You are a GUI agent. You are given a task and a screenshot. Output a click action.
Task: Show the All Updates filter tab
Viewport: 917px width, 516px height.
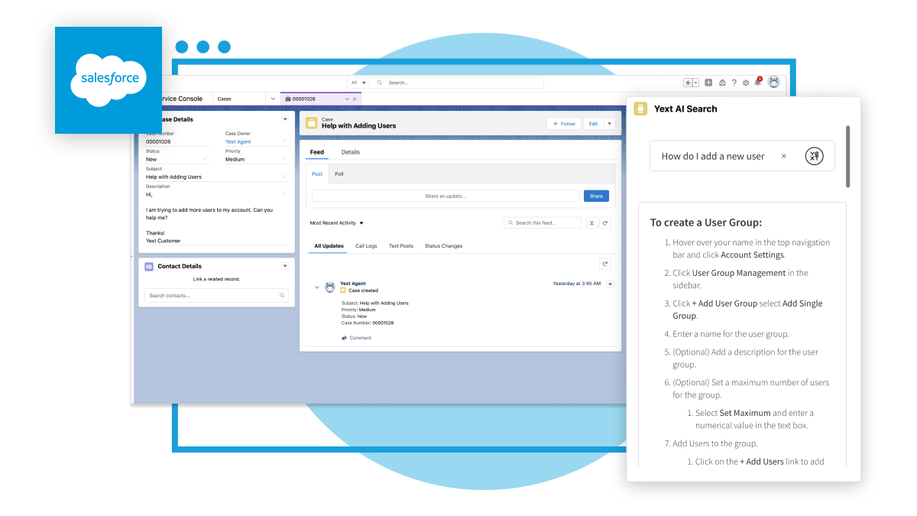click(329, 246)
